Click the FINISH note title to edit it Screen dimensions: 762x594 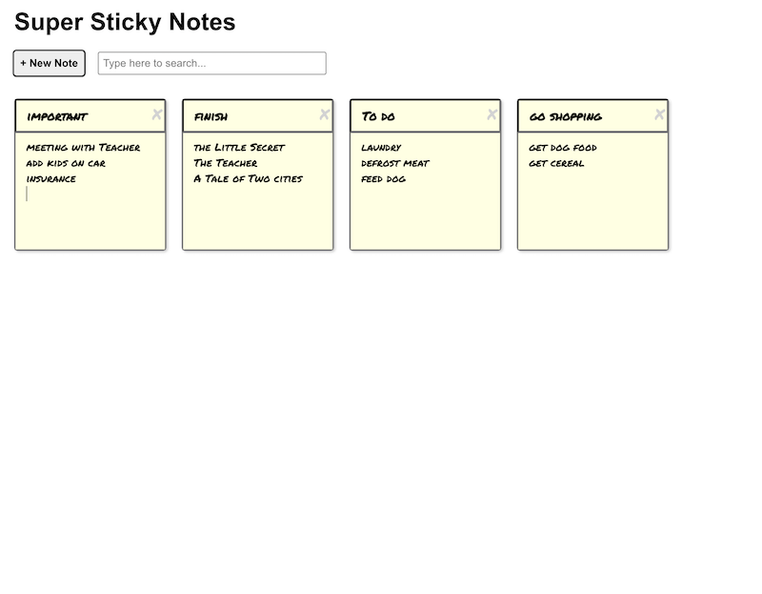click(210, 116)
